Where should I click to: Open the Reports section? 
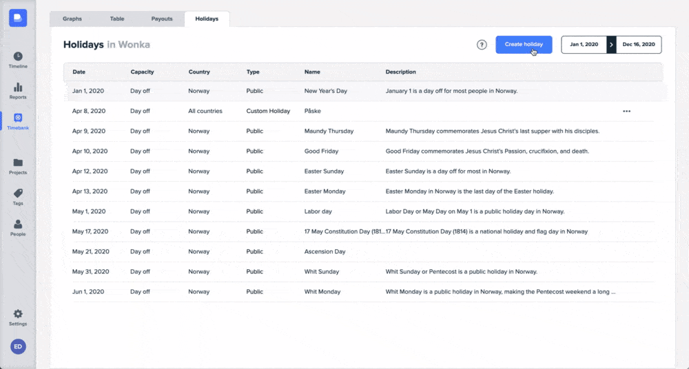(x=18, y=91)
